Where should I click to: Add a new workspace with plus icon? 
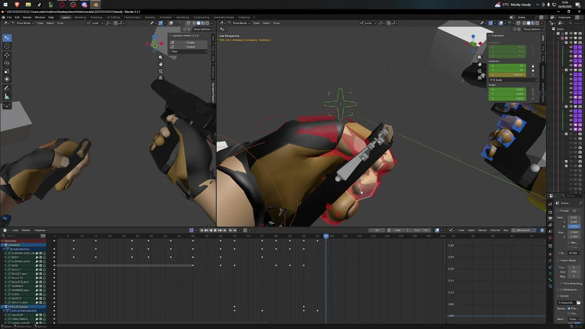254,17
